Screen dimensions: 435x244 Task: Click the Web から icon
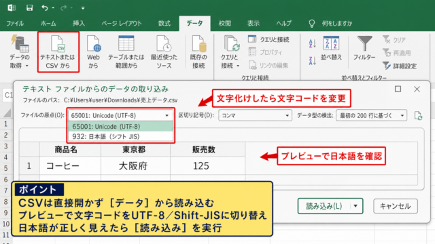(94, 52)
